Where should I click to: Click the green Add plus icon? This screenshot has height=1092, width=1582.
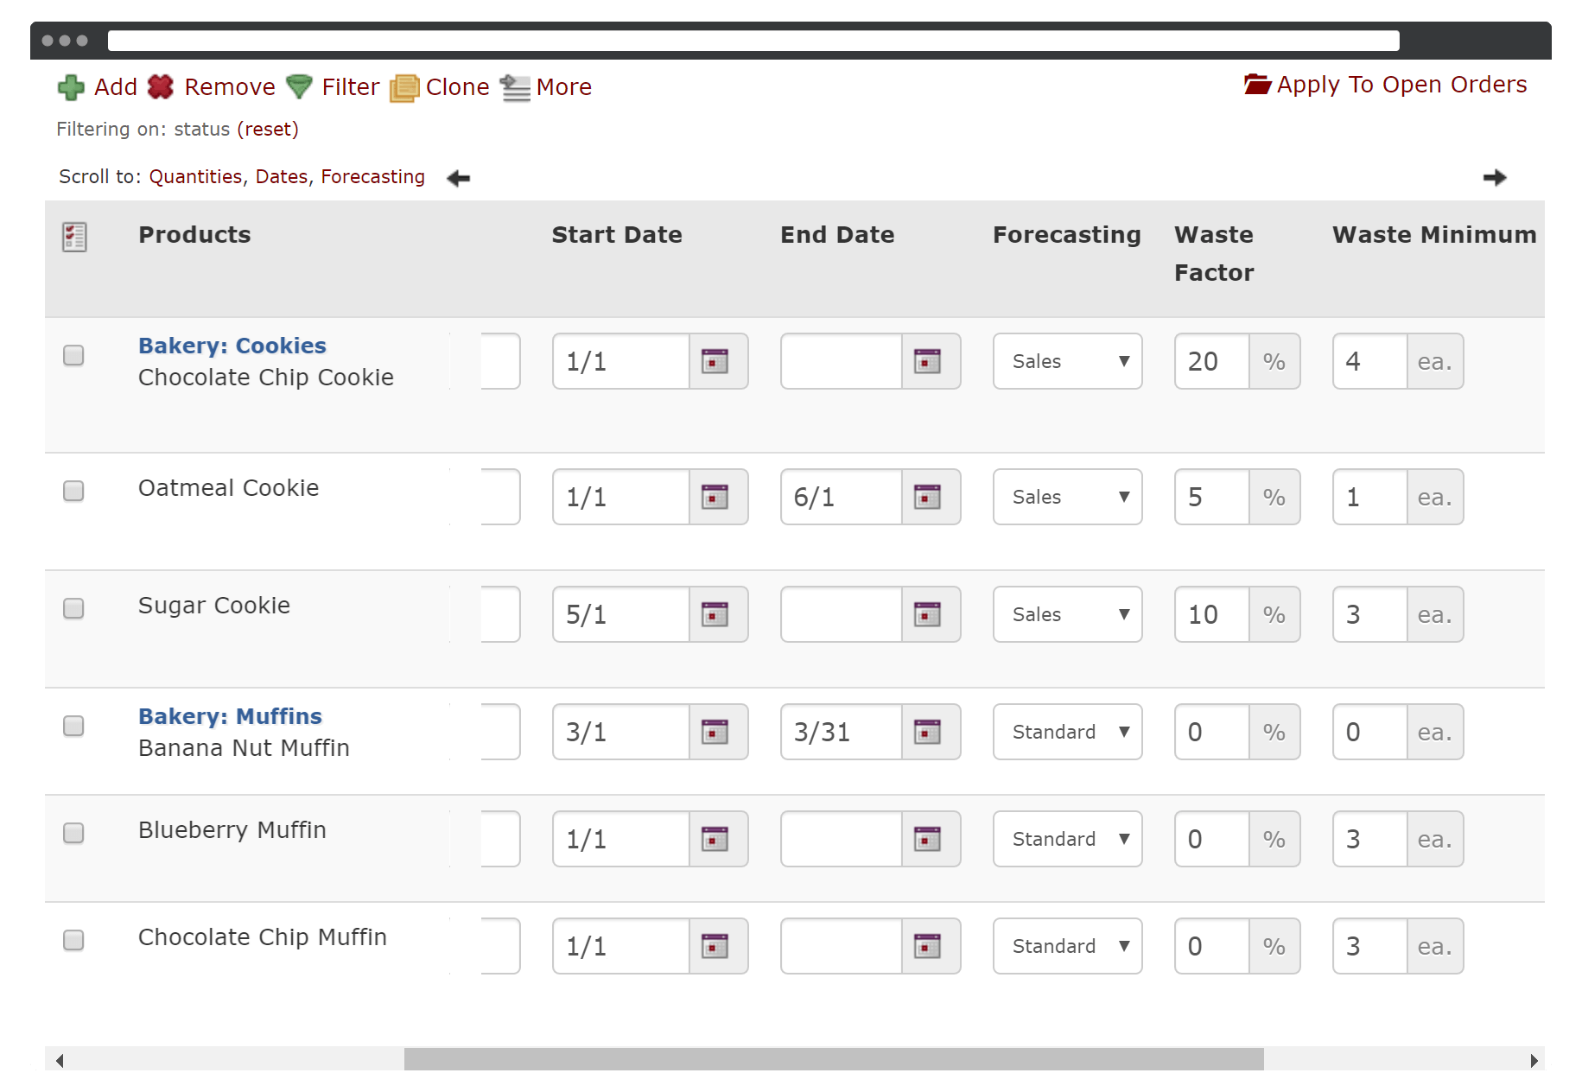pyautogui.click(x=70, y=86)
